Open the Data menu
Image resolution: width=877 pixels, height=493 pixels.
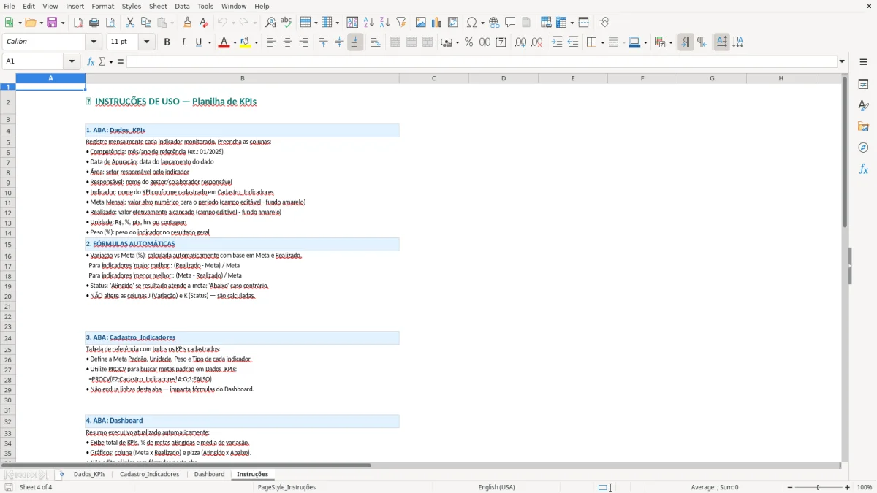pyautogui.click(x=182, y=6)
